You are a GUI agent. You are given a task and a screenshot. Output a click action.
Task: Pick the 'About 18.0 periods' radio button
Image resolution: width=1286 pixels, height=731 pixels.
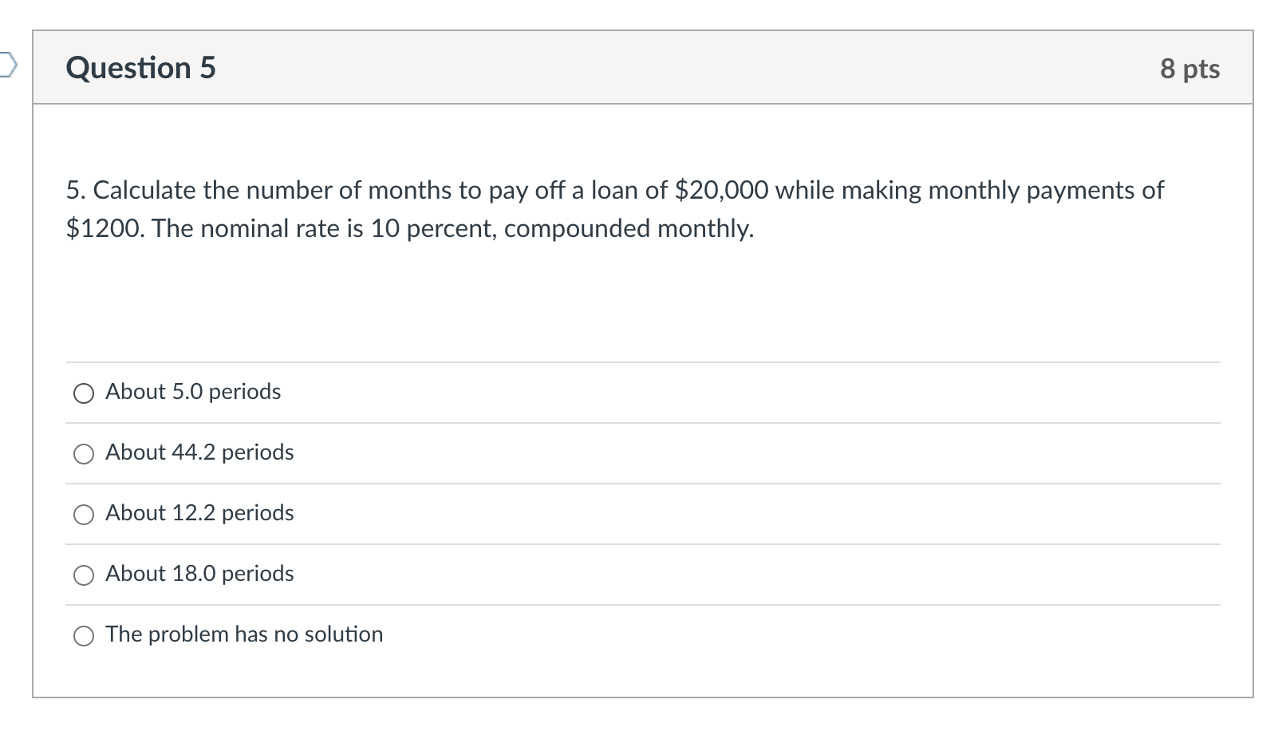[x=84, y=575]
